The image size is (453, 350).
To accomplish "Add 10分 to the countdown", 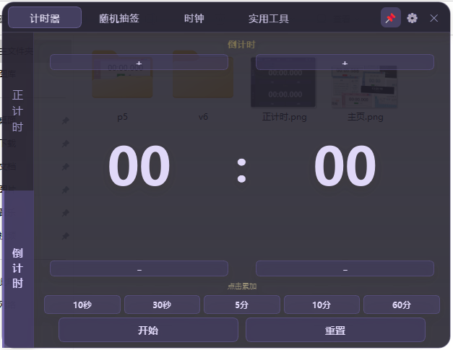I will click(322, 305).
